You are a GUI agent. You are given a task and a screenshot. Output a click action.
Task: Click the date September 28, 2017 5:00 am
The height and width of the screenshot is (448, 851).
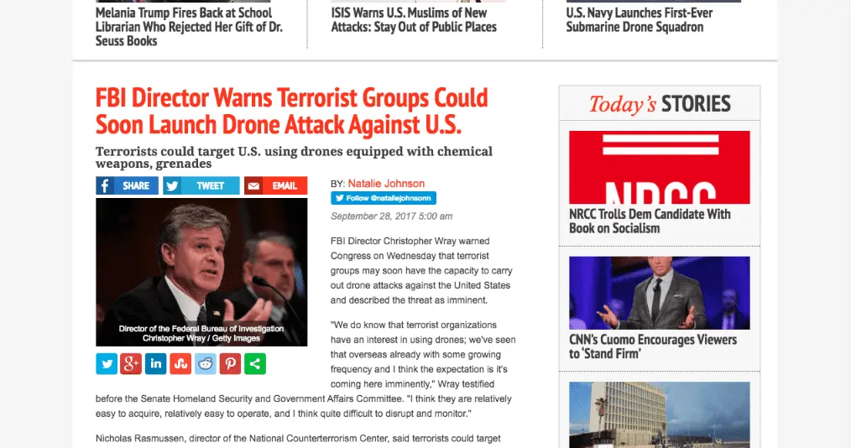pyautogui.click(x=391, y=216)
